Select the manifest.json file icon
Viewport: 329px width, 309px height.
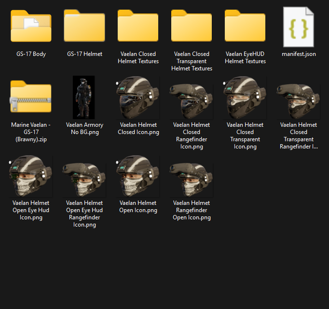coord(299,27)
